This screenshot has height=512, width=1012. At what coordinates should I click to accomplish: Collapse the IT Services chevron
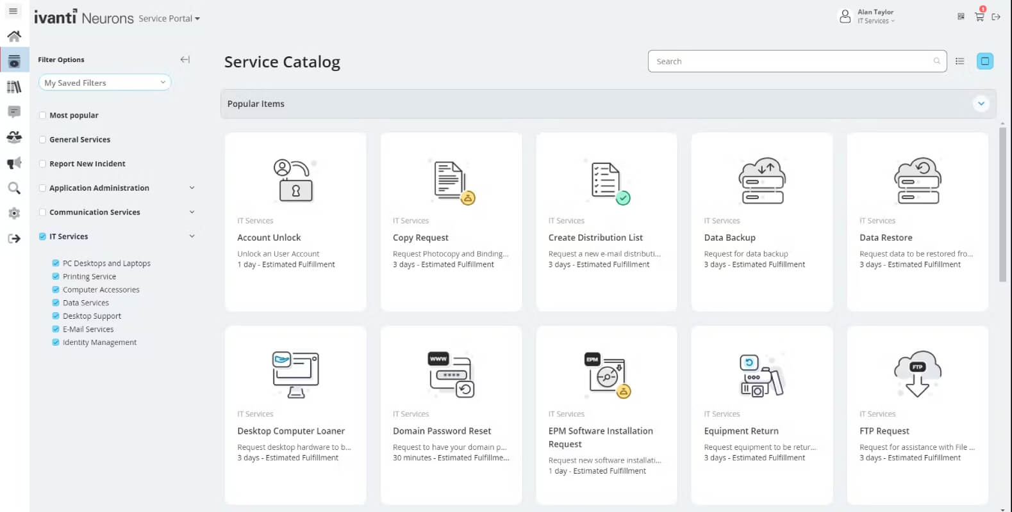point(192,236)
